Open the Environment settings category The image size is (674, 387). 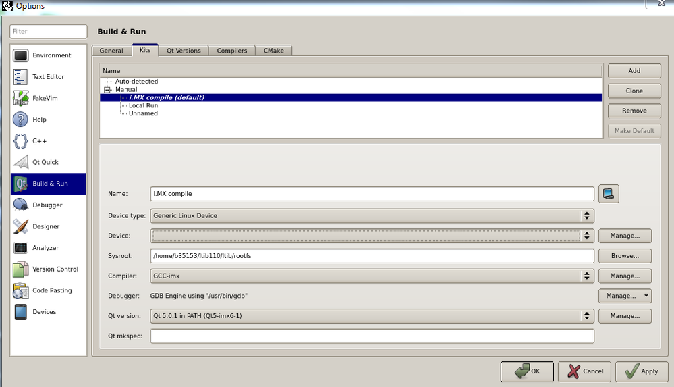coord(48,55)
